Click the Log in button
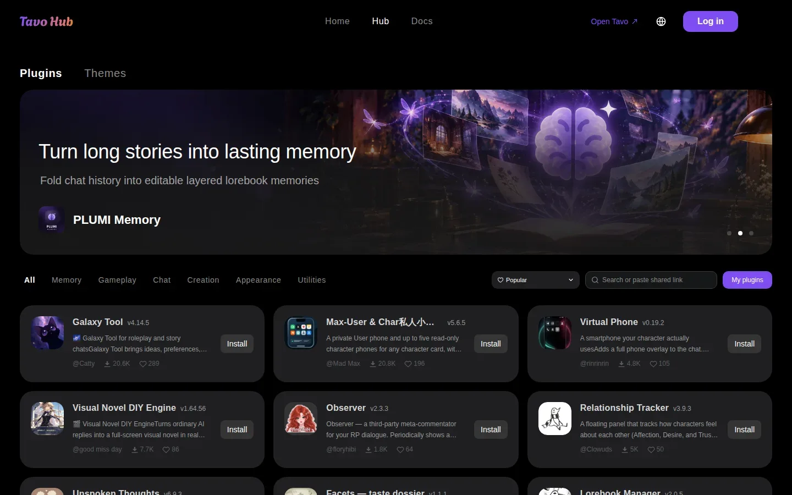The height and width of the screenshot is (495, 792). pos(711,21)
